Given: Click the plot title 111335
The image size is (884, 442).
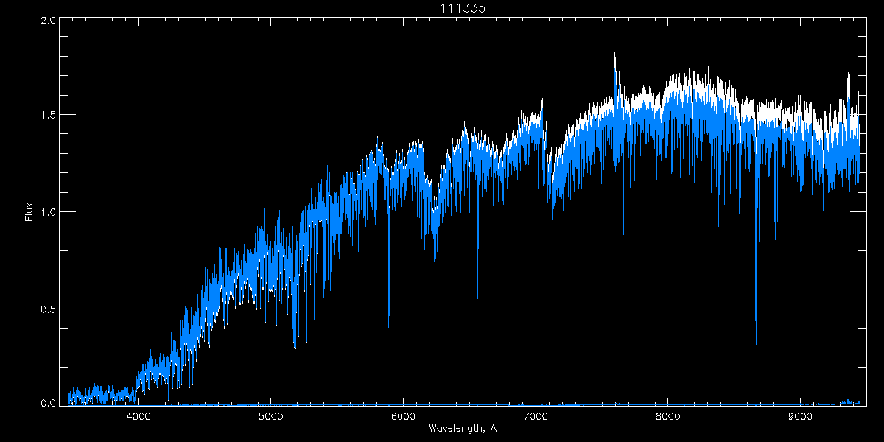Looking at the screenshot, I should click(x=462, y=7).
